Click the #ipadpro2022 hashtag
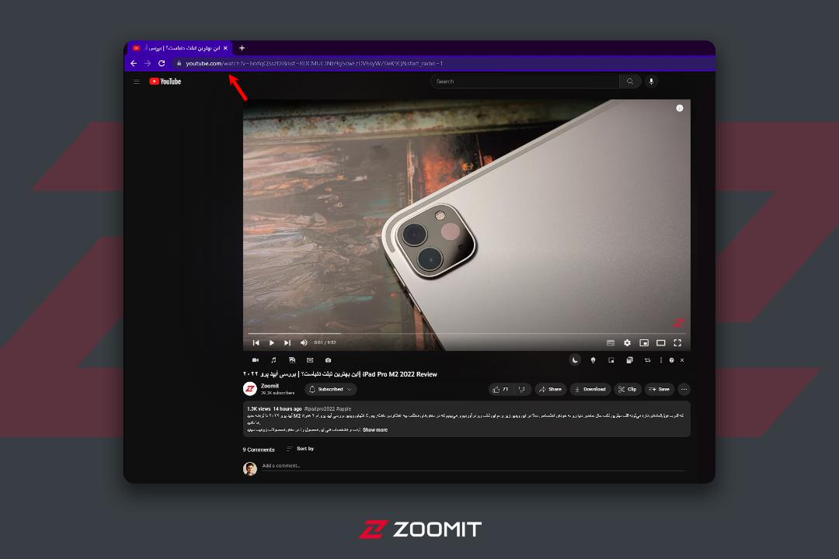The image size is (839, 559). 319,408
